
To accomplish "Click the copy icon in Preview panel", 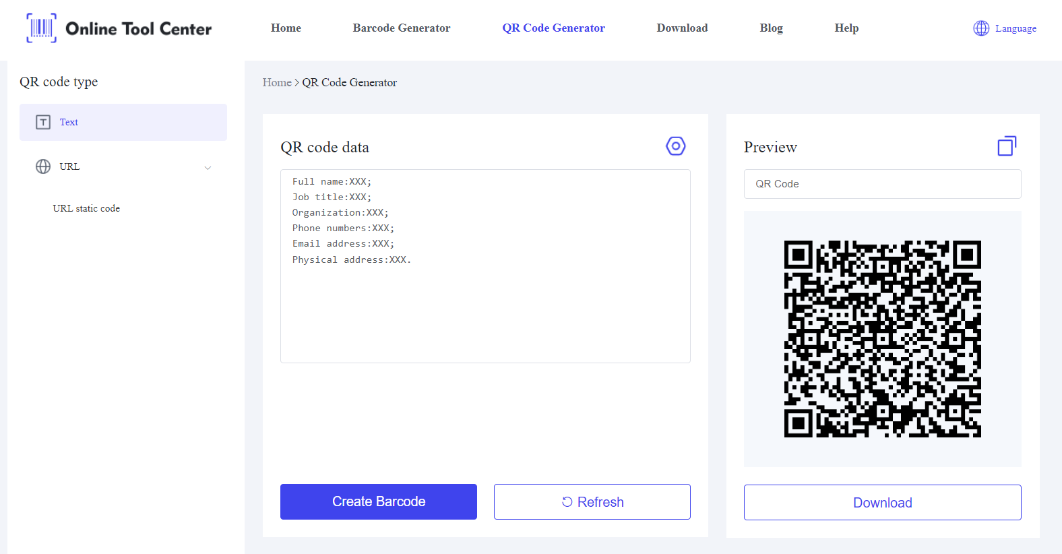I will [1007, 146].
